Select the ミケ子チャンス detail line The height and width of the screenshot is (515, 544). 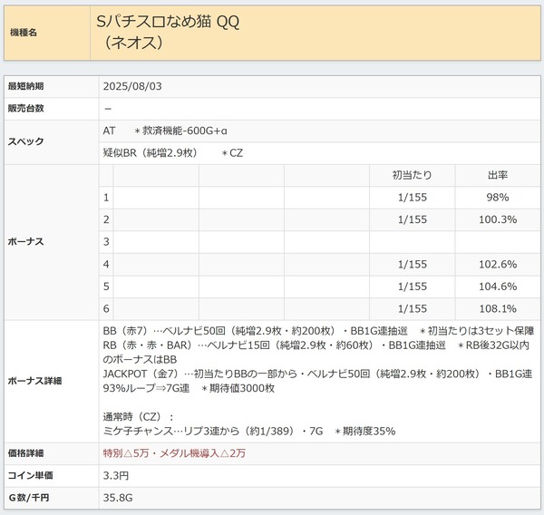[249, 432]
